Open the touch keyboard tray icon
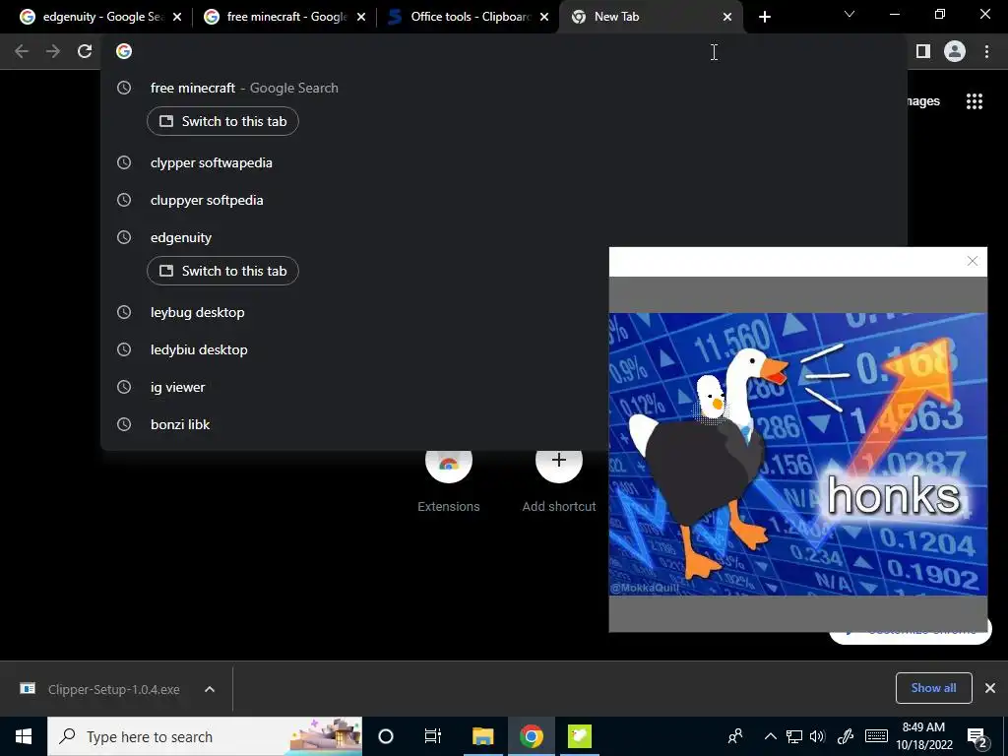The width and height of the screenshot is (1008, 756). 877,736
